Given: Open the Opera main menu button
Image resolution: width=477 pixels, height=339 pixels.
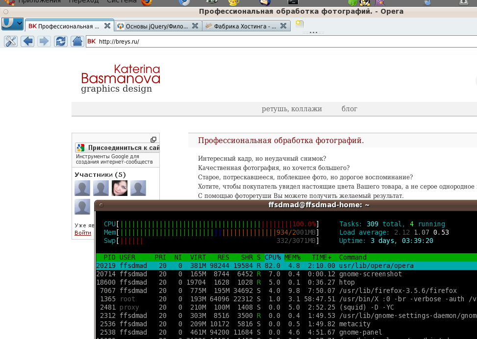Looking at the screenshot, I should click(12, 23).
